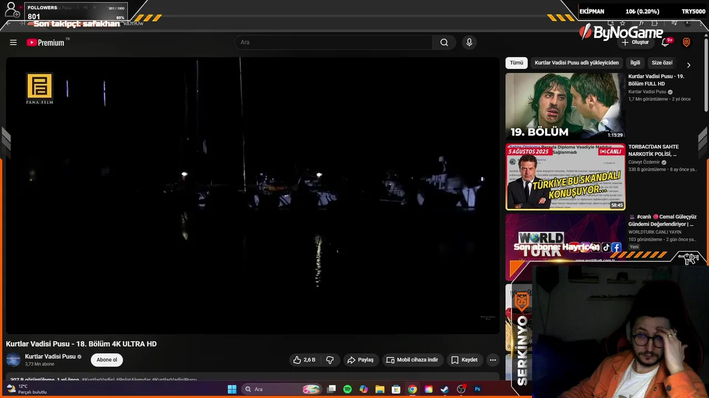Open File Explorer from taskbar
Screen dimensions: 709x398
379,389
